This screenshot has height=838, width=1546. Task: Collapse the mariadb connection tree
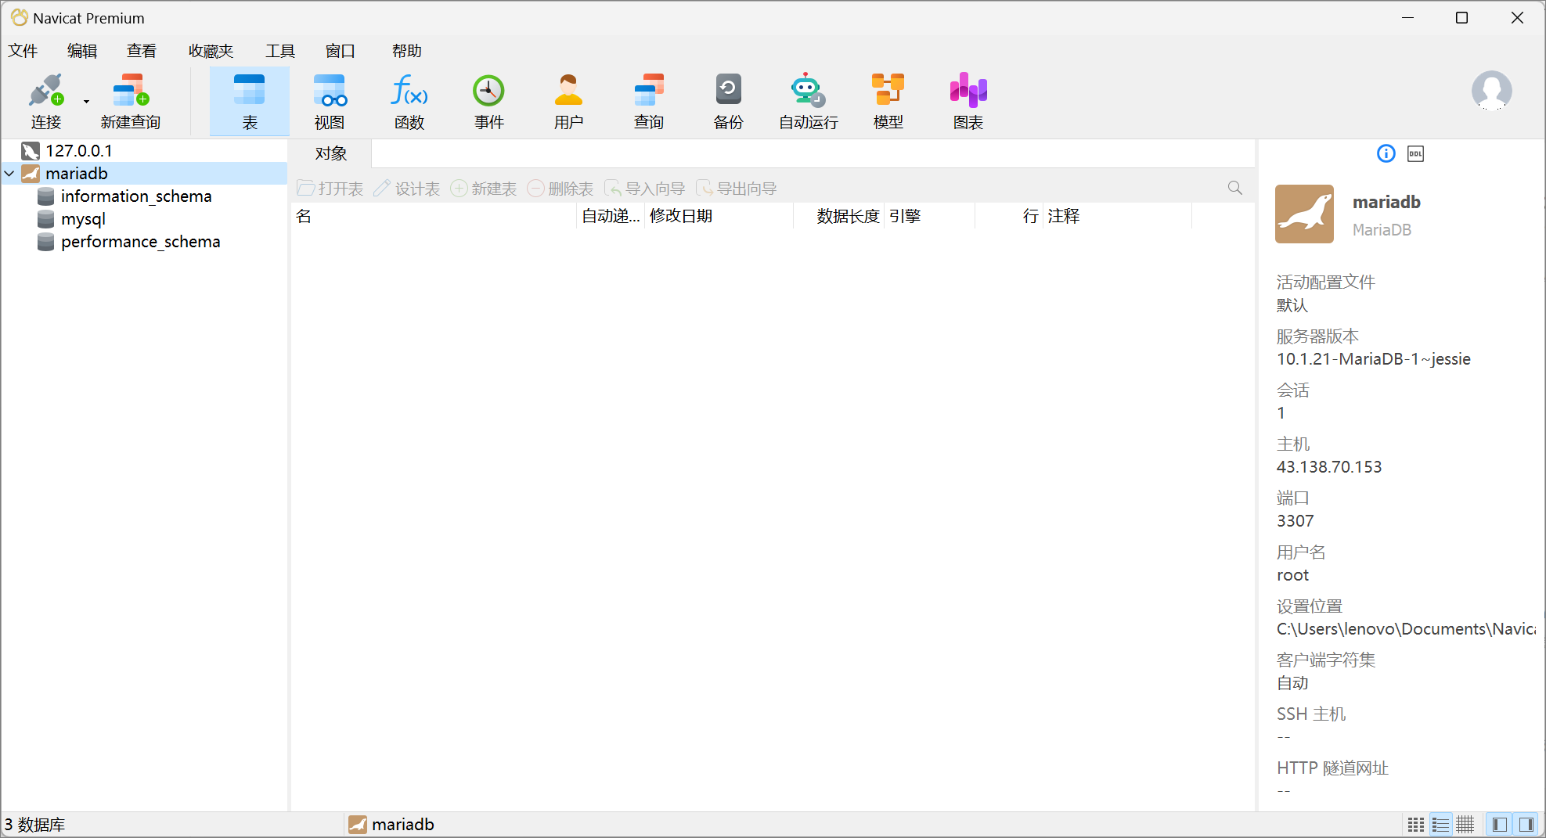click(x=9, y=174)
